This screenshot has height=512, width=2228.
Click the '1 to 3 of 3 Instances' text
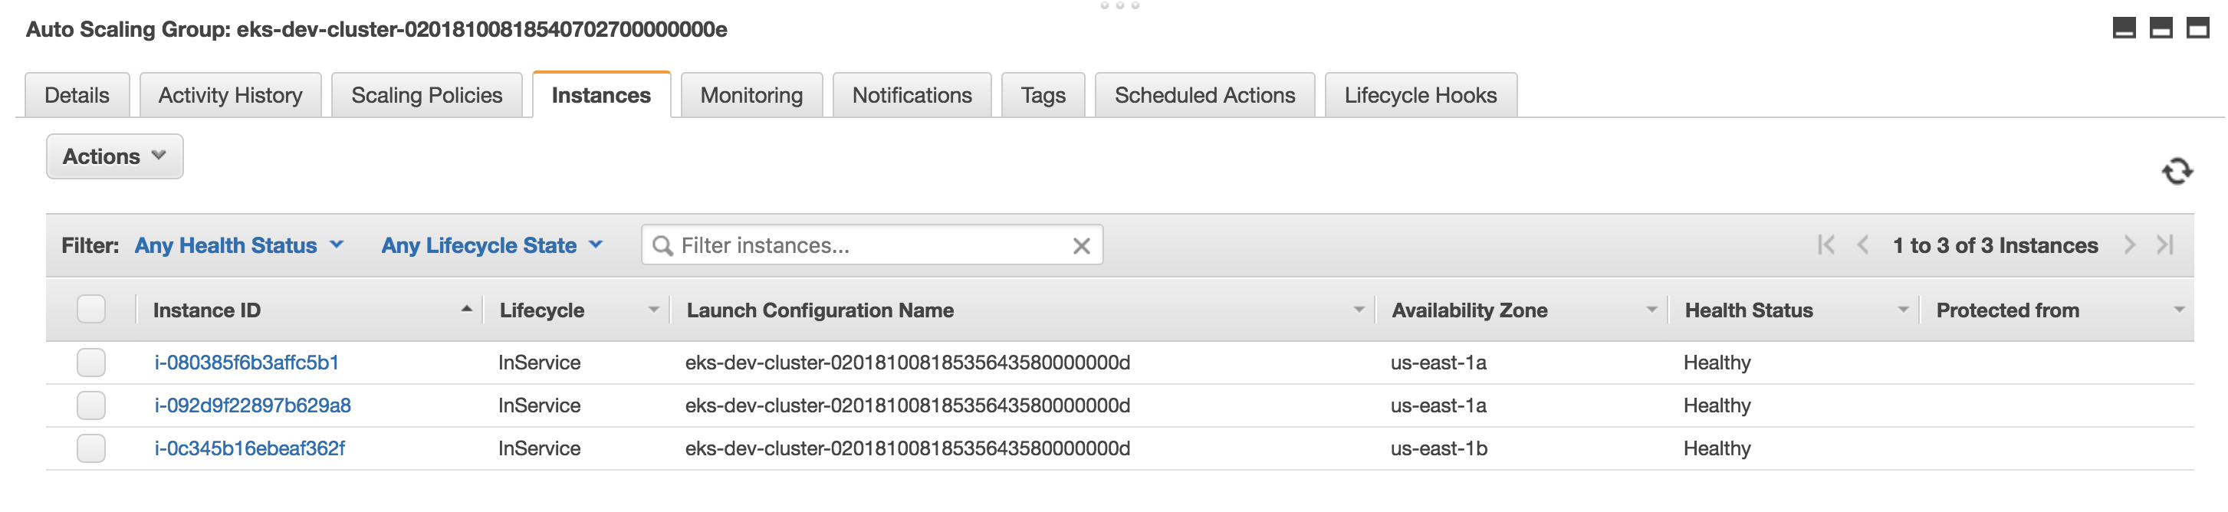point(1994,245)
